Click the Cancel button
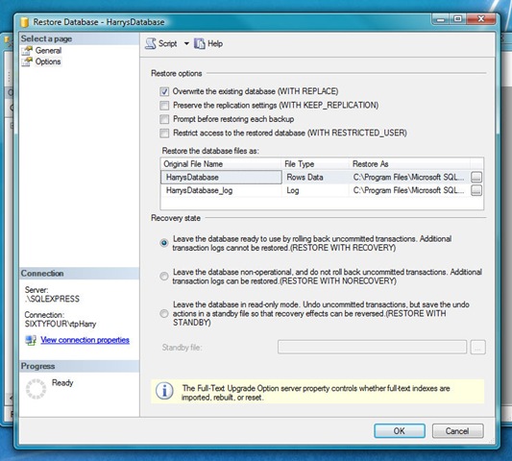Image resolution: width=512 pixels, height=461 pixels. (x=457, y=431)
